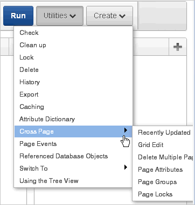Image resolution: width=195 pixels, height=205 pixels.
Task: Open Grid Edit from submenu
Action: 164,145
